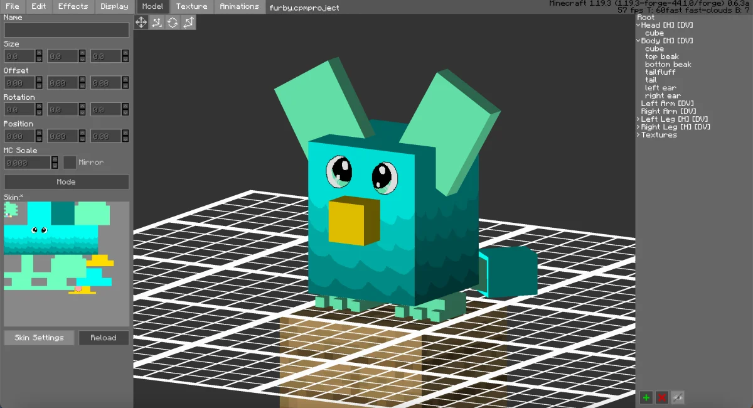Select the top beak tree item
Viewport: 753px width, 408px height.
point(662,56)
